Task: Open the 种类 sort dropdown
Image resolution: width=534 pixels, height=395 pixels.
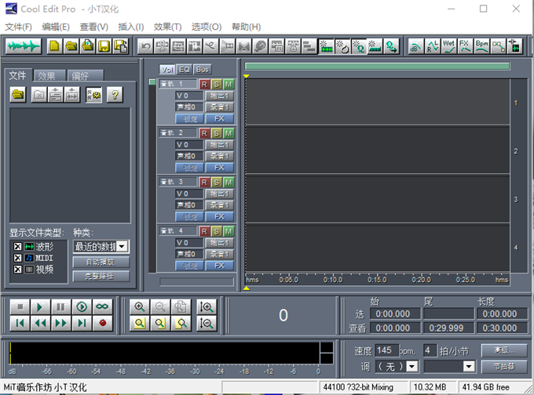Action: 122,246
